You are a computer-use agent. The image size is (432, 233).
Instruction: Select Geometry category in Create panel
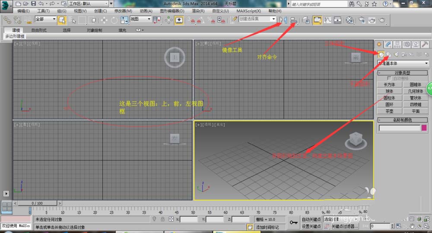click(381, 54)
